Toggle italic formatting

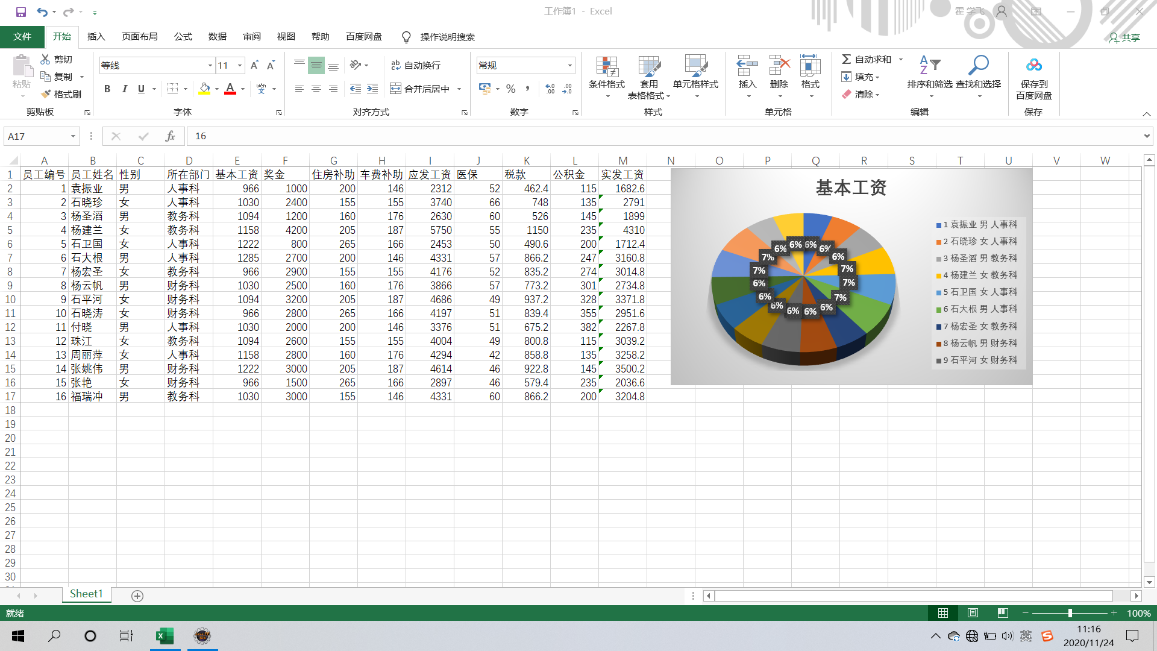coord(124,89)
